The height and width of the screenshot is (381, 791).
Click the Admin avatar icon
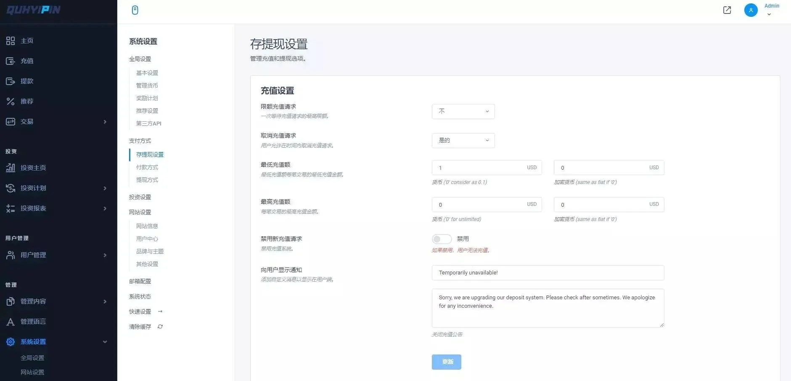click(751, 10)
